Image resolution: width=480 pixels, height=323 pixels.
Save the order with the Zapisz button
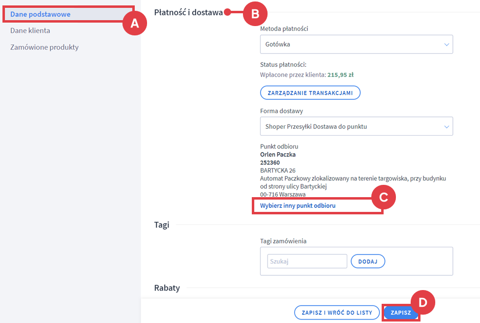tap(401, 313)
